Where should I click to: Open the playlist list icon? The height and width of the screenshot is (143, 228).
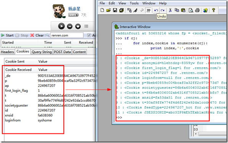point(86,26)
